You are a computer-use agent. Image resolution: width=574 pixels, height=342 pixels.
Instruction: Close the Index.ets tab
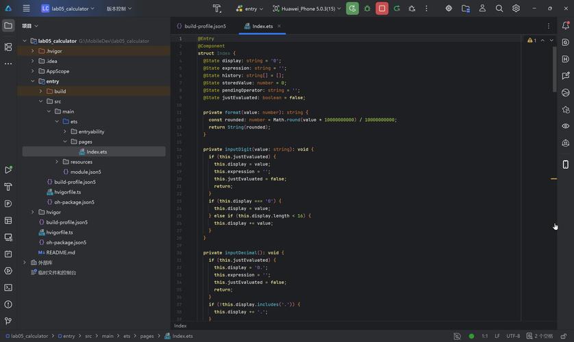coord(279,26)
